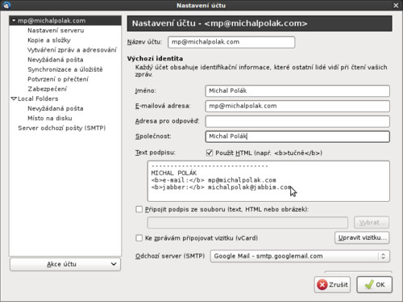The height and width of the screenshot is (302, 403).
Task: Open Vytváření zpráv a adresování
Action: (x=72, y=50)
